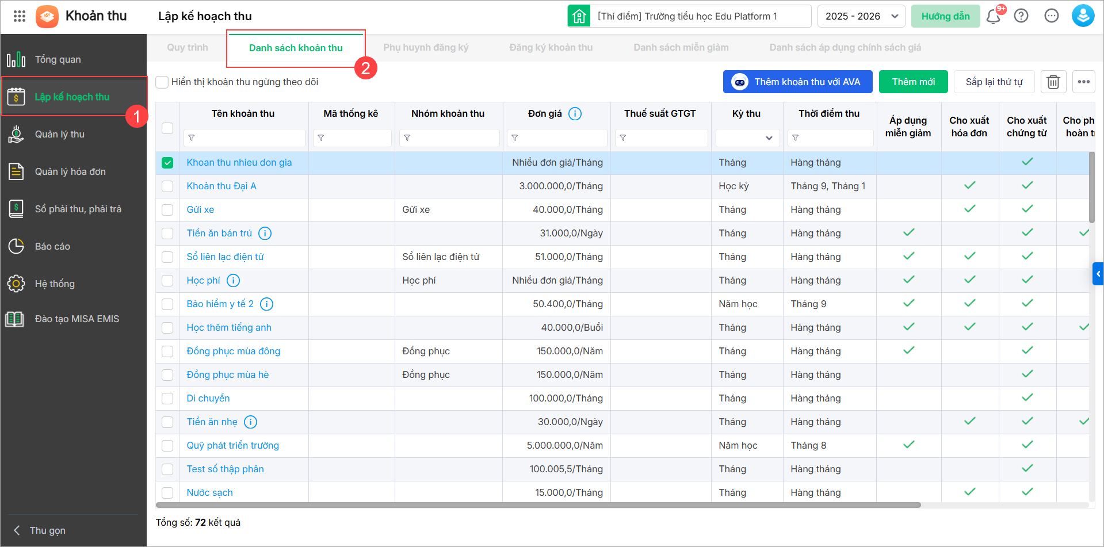Switch to the Danh sách miễn giảm tab
Image resolution: width=1104 pixels, height=547 pixels.
(x=681, y=48)
